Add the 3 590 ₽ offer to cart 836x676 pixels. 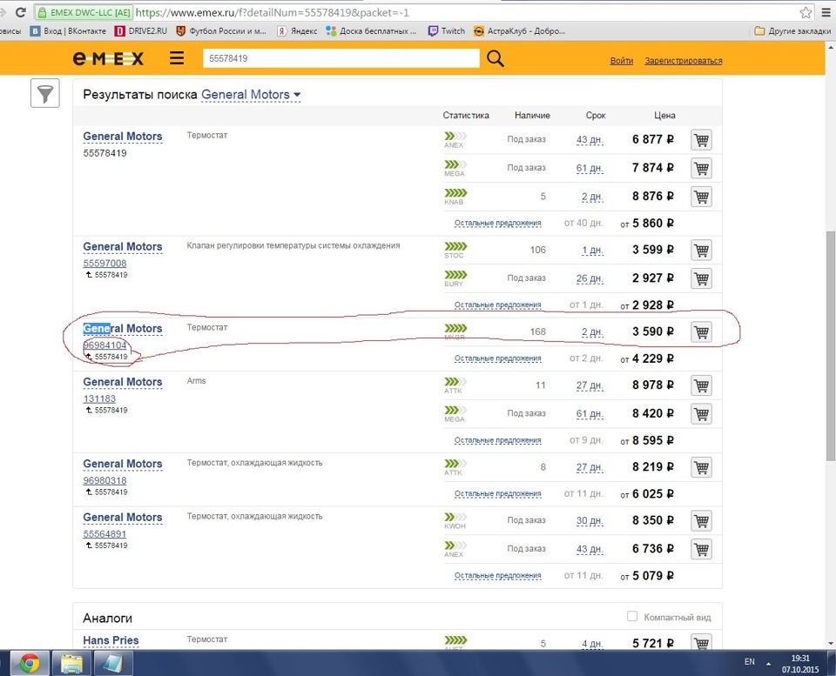pos(701,331)
